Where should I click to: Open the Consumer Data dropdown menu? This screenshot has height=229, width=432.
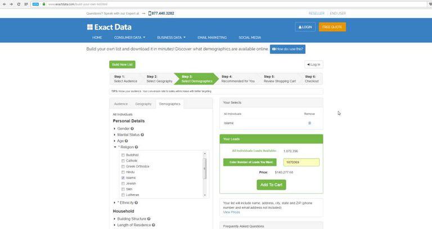129,38
